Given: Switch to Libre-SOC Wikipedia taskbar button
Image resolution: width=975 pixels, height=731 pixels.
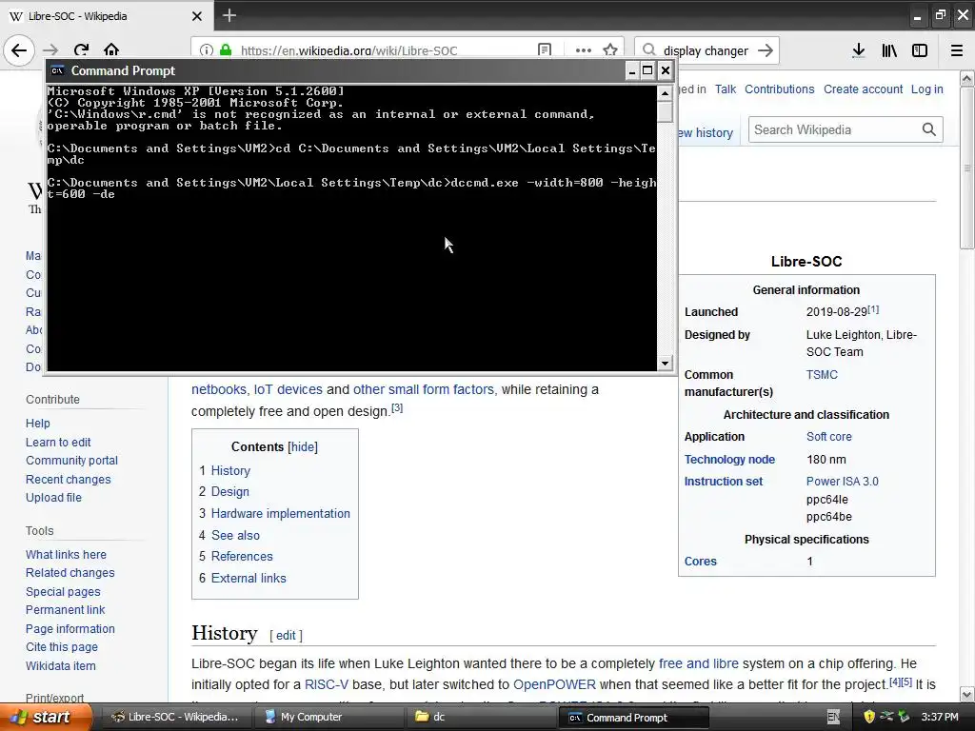Looking at the screenshot, I should click(x=175, y=717).
